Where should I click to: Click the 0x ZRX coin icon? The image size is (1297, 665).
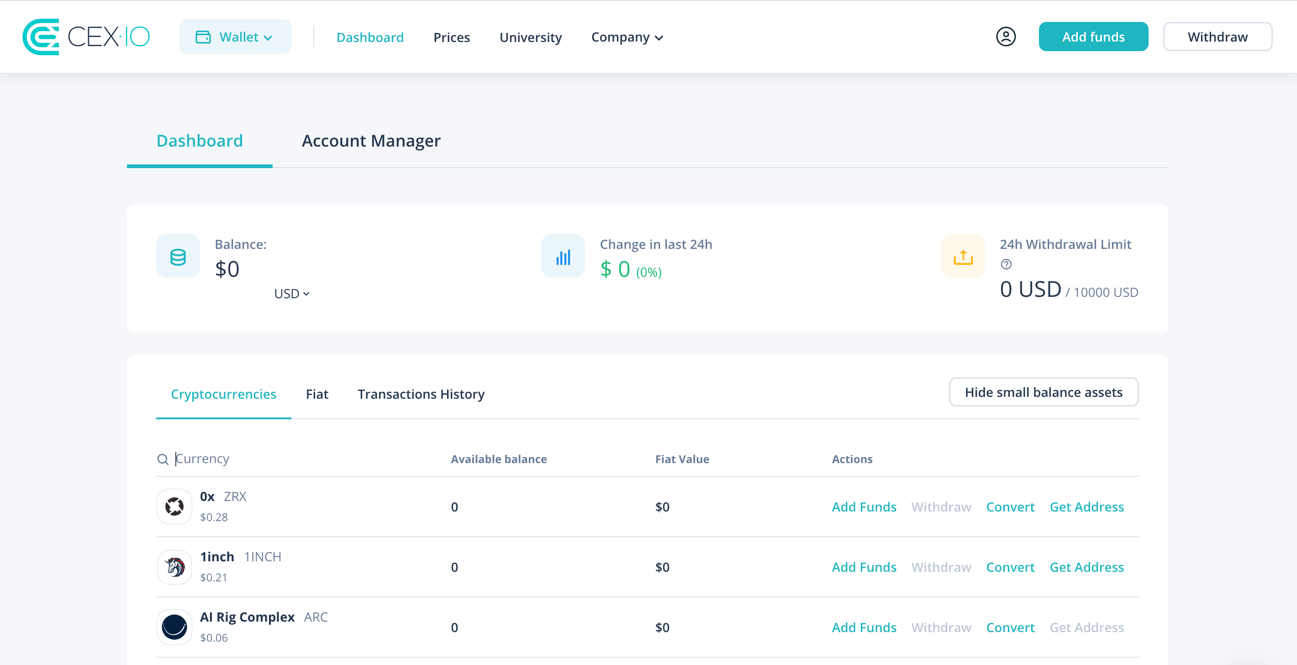point(174,507)
